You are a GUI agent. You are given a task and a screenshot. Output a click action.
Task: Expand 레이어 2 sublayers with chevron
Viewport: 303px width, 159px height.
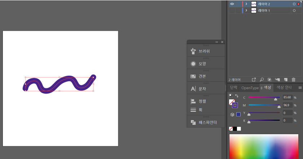246,4
